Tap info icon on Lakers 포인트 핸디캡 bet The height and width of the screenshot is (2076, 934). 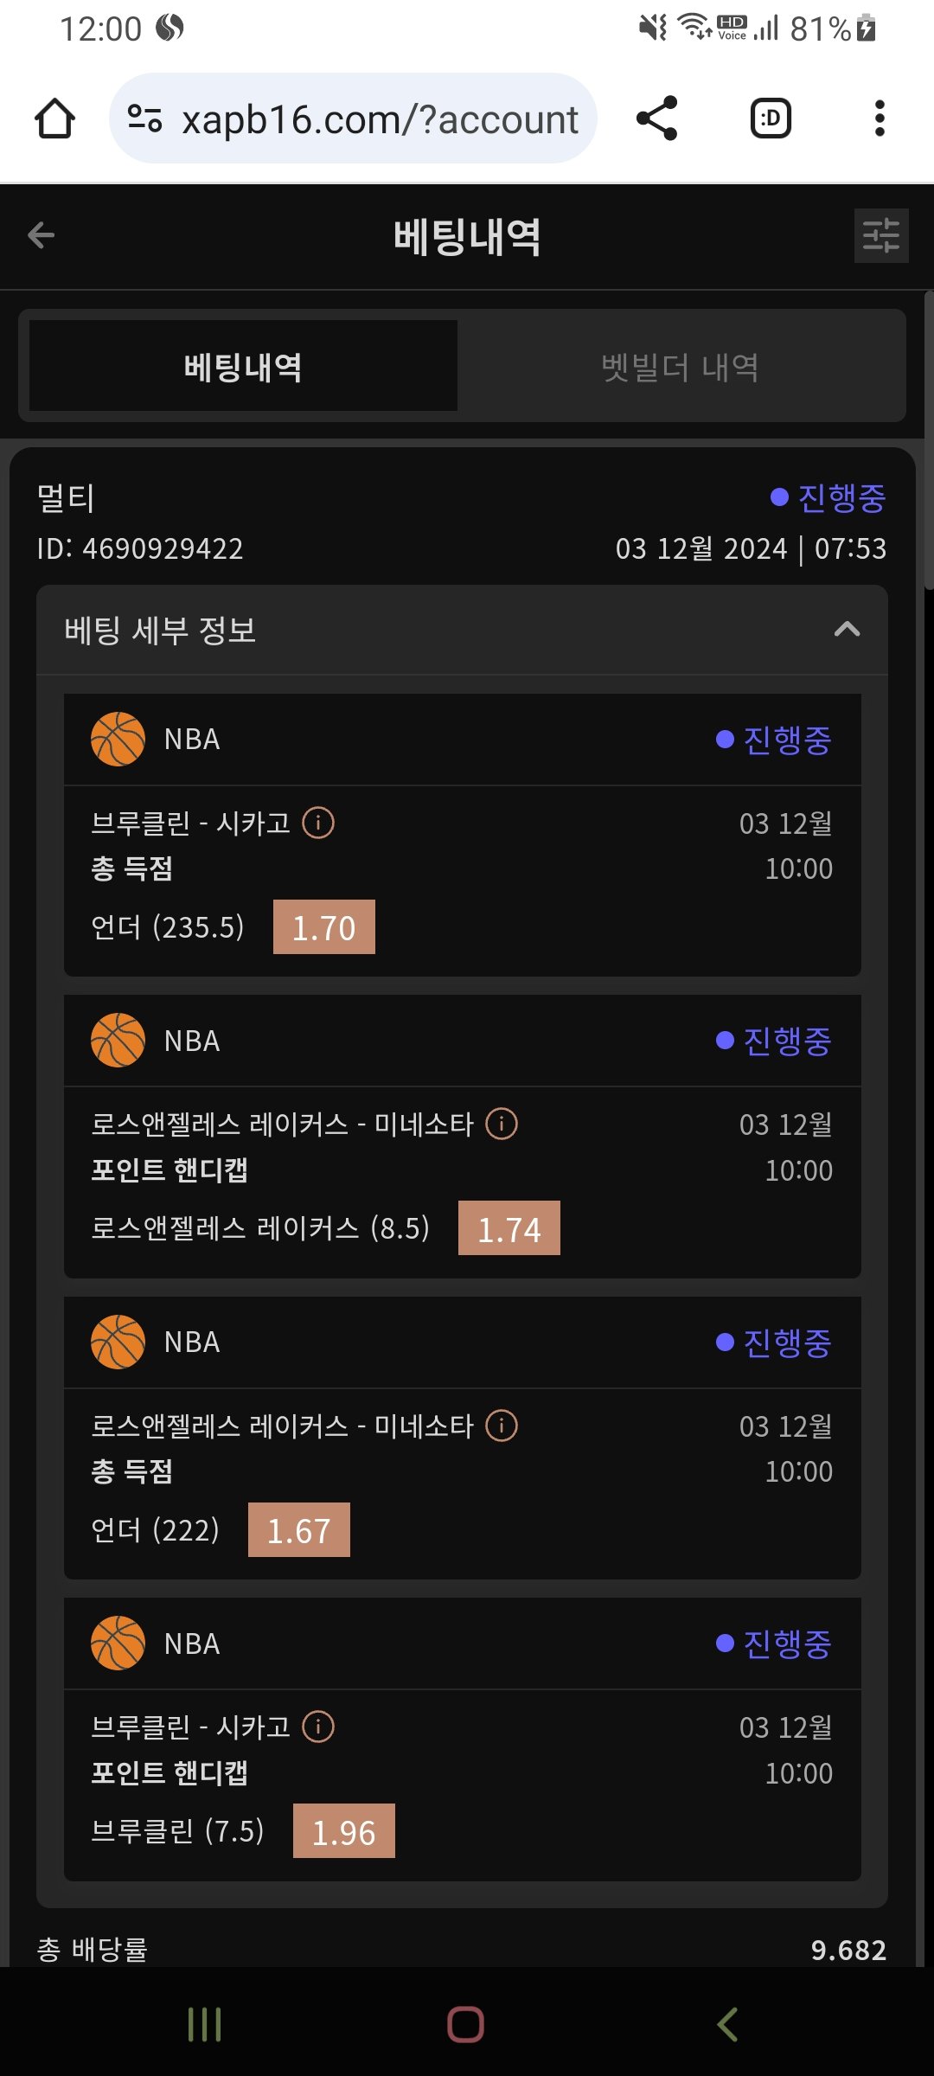pyautogui.click(x=502, y=1124)
